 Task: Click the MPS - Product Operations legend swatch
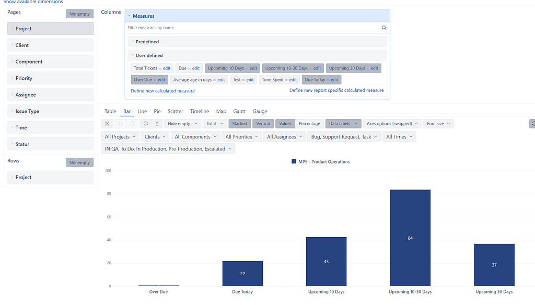point(294,162)
